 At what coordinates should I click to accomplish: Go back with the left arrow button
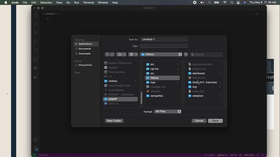point(107,54)
